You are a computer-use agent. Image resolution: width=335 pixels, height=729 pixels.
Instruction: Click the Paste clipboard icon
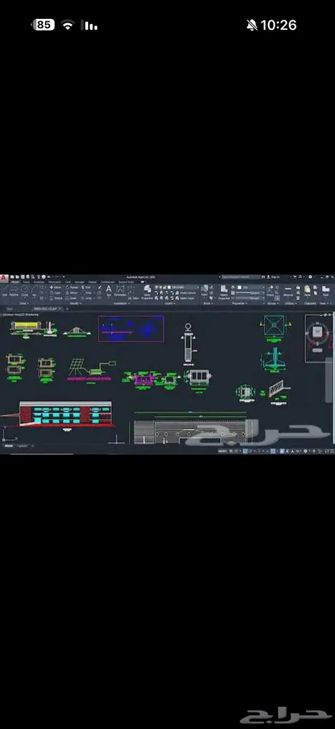click(x=307, y=291)
